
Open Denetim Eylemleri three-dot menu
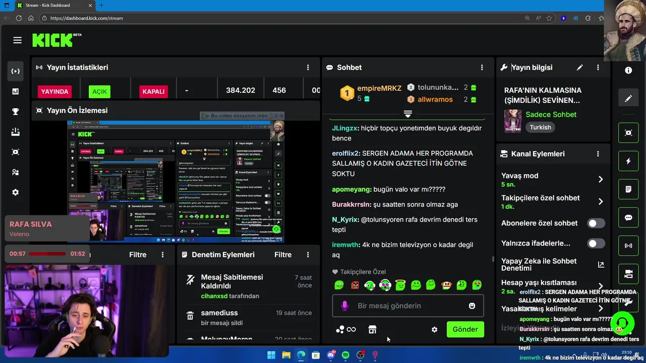click(308, 255)
